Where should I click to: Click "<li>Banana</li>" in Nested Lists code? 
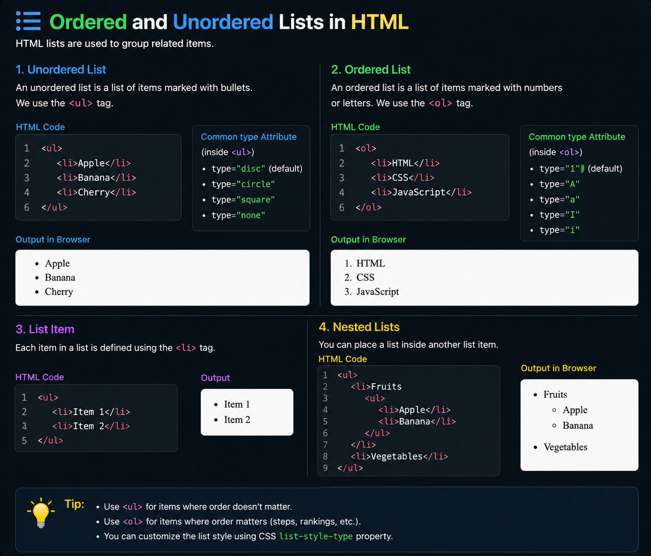(x=417, y=421)
